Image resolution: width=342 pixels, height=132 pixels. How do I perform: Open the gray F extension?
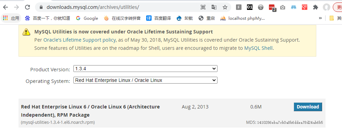239,7
